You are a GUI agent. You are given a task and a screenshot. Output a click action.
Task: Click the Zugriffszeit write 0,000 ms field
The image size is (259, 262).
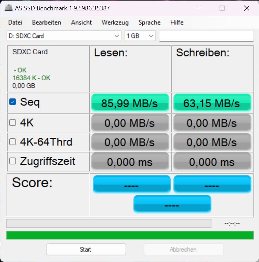pos(212,162)
